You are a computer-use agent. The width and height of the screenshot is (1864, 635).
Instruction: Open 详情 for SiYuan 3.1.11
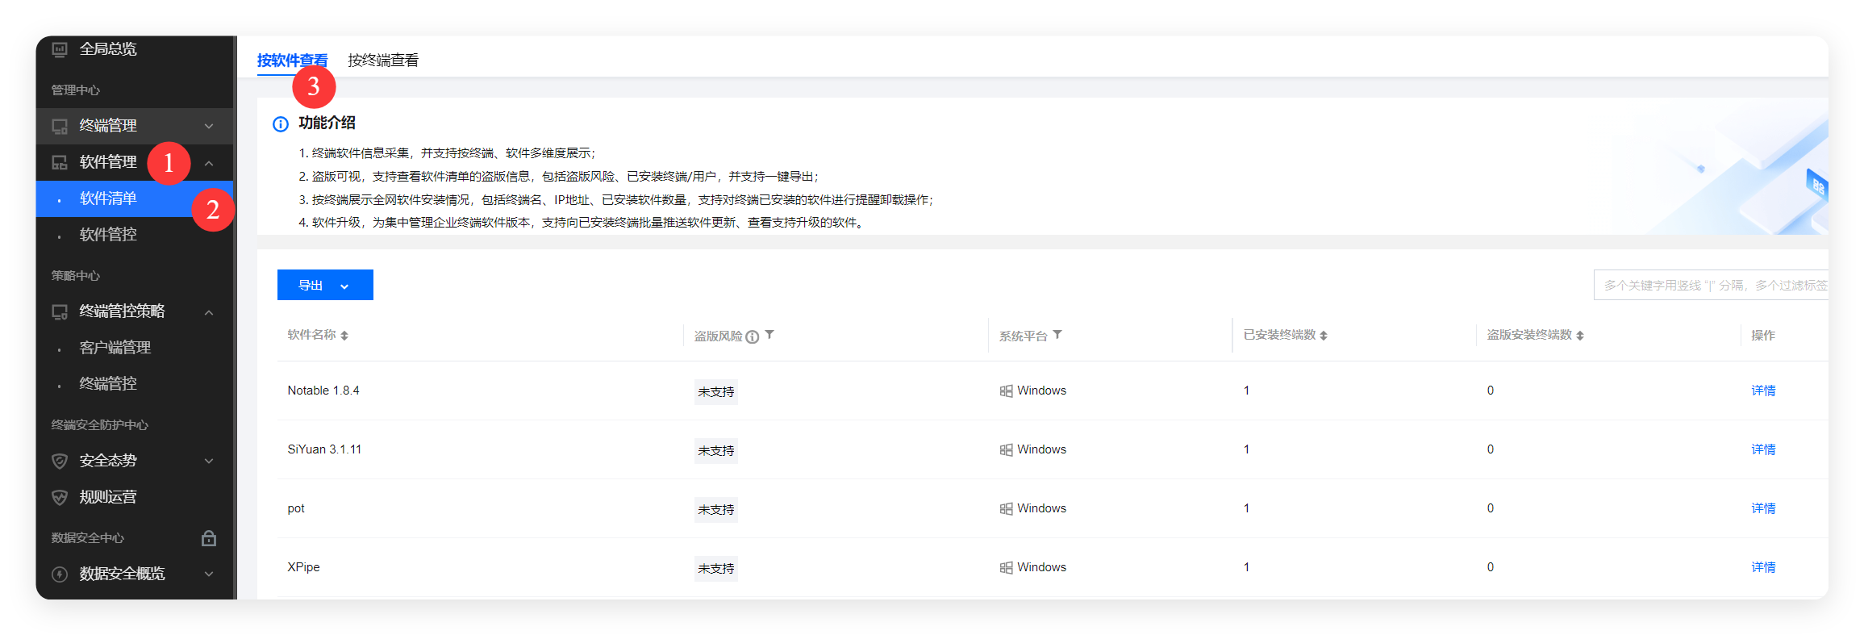[1763, 449]
